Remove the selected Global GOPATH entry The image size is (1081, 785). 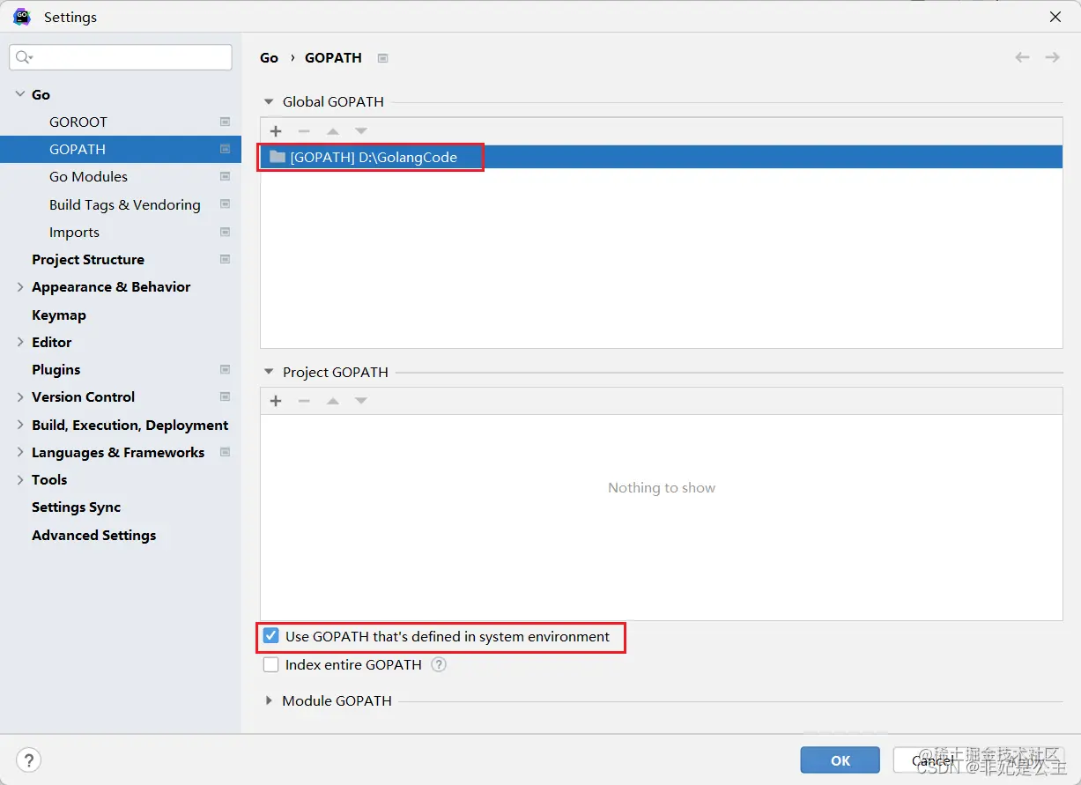pos(304,130)
